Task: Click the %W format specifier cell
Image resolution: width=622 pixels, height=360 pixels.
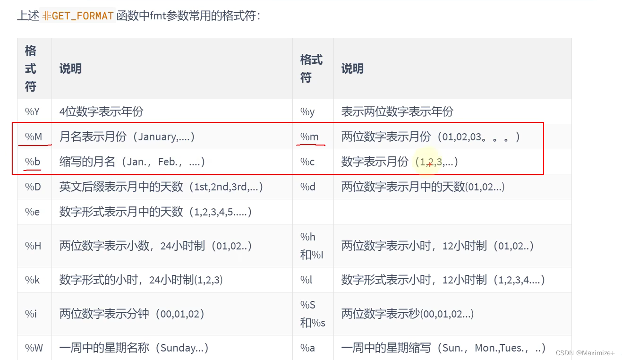Action: (34, 348)
